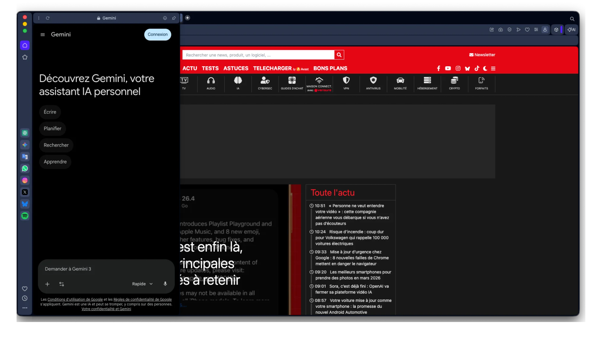The image size is (596, 338).
Task: Open browsing history from the clock icon
Action: click(x=25, y=298)
